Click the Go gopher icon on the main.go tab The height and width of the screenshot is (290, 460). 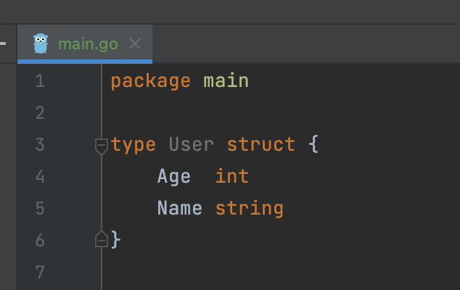(41, 43)
